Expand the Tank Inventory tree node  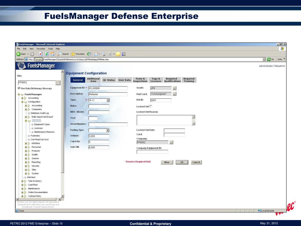22,181
